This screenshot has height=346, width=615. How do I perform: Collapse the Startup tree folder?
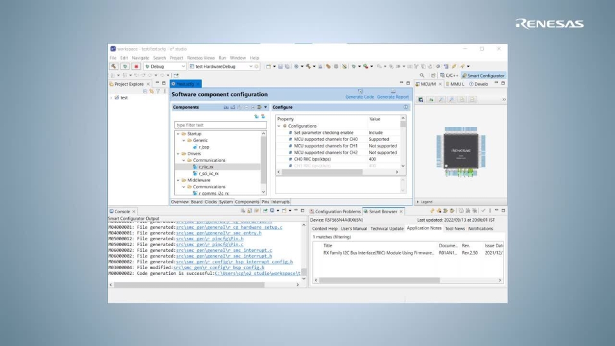(x=178, y=134)
